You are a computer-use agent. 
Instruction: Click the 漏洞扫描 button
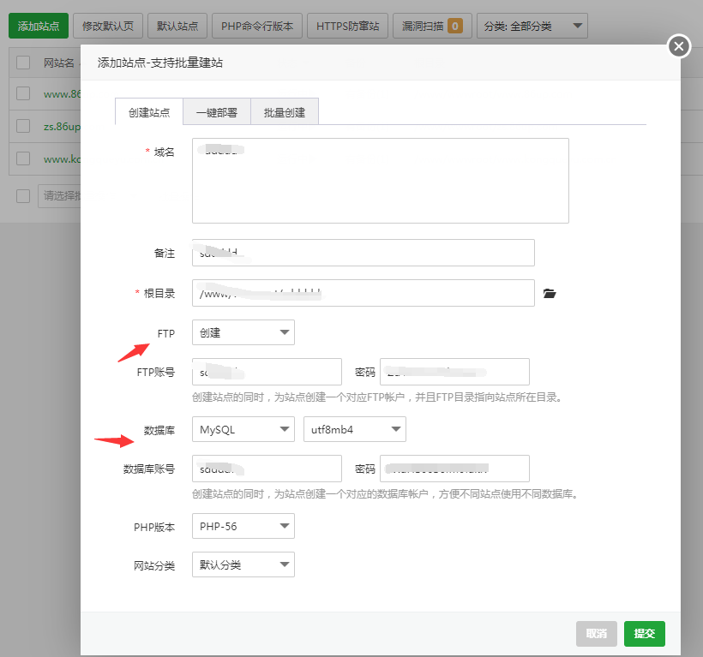click(x=432, y=26)
